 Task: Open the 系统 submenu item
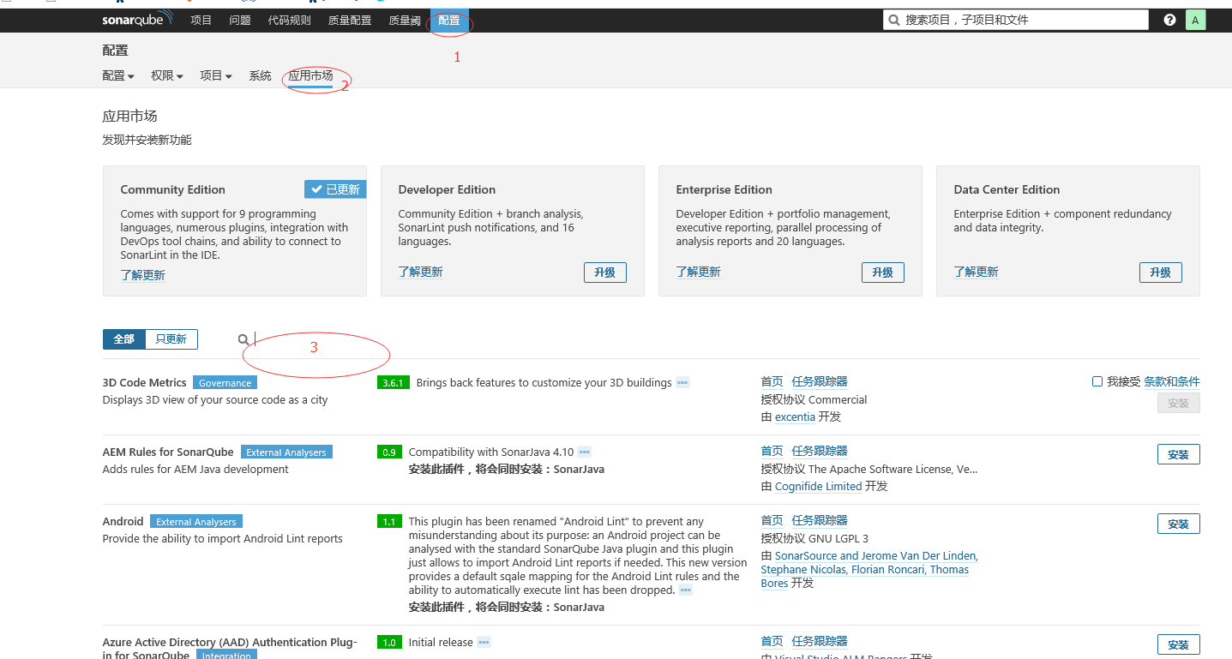261,76
